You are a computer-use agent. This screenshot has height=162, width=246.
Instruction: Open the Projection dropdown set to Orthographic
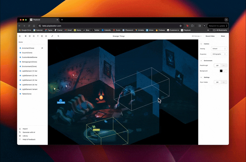pos(219,54)
